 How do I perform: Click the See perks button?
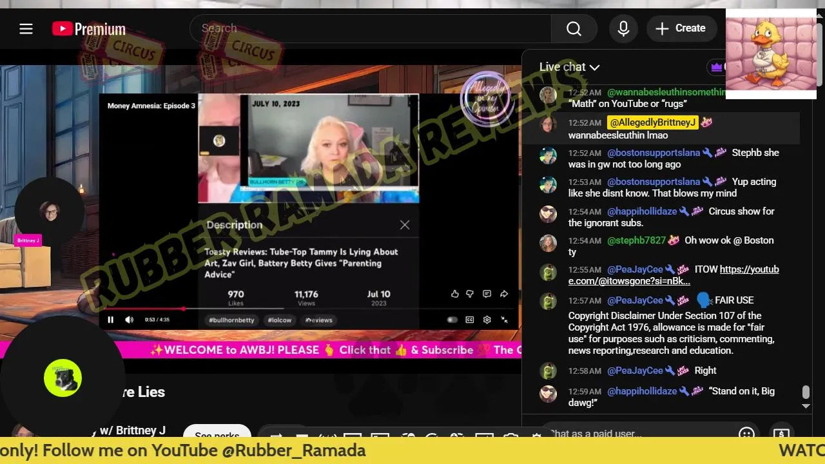[x=217, y=432]
